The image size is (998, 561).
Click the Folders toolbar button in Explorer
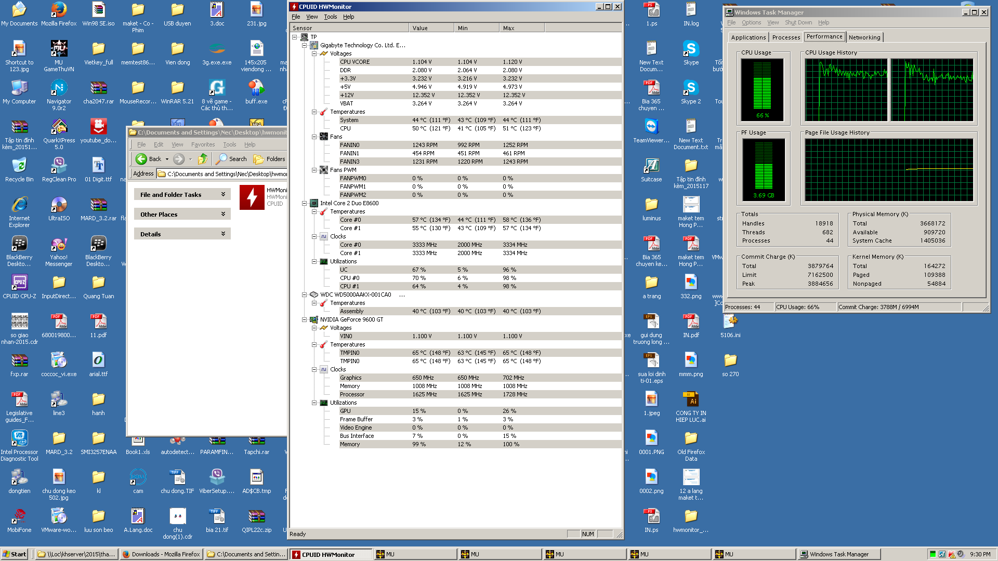coord(269,159)
